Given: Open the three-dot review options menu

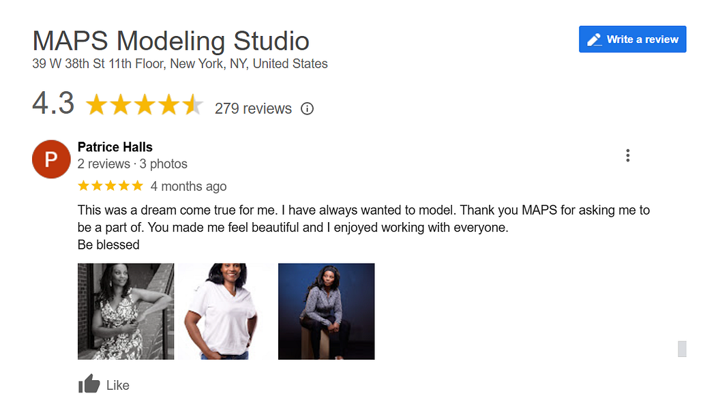Looking at the screenshot, I should (628, 155).
